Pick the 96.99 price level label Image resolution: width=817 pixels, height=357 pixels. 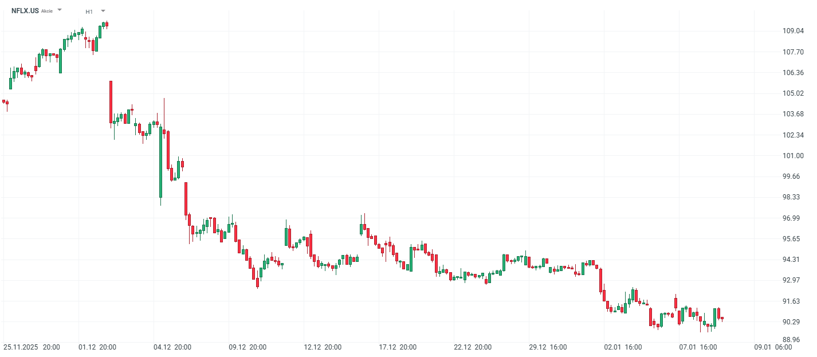[x=793, y=218]
